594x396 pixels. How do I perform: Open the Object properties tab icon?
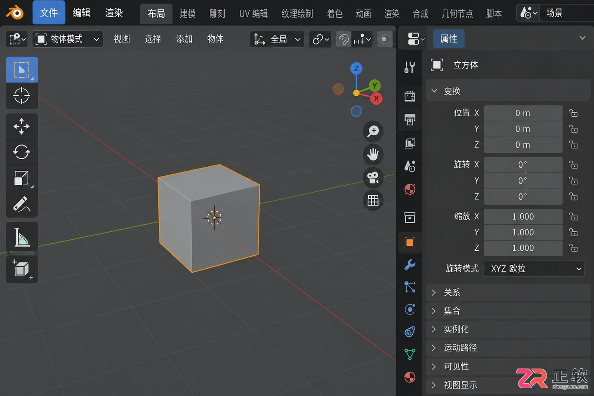(410, 243)
